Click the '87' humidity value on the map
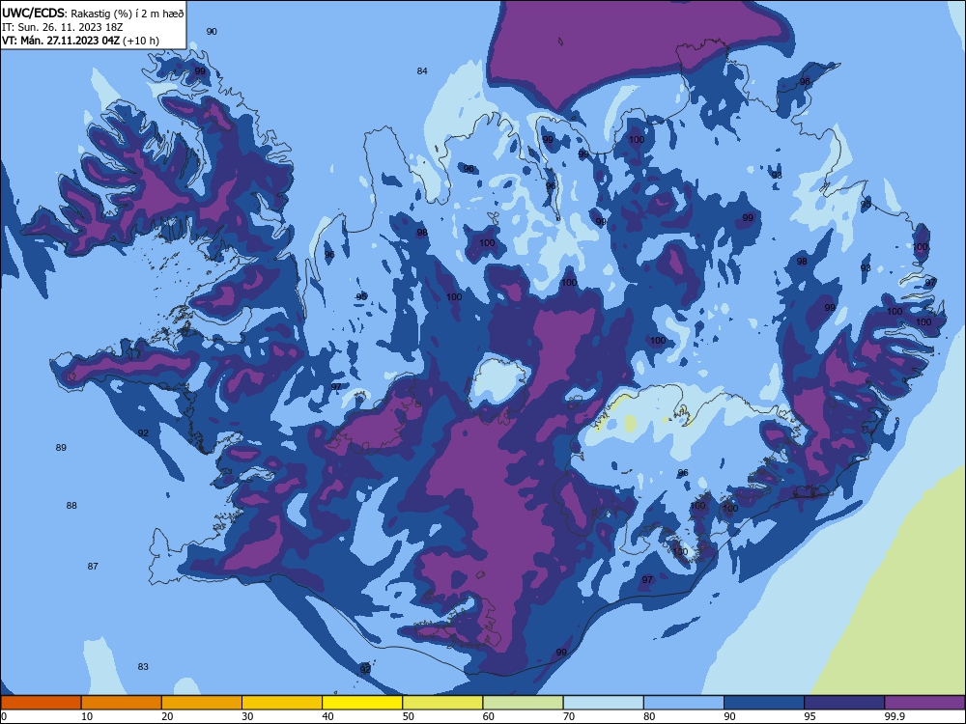Image resolution: width=966 pixels, height=724 pixels. [x=93, y=566]
